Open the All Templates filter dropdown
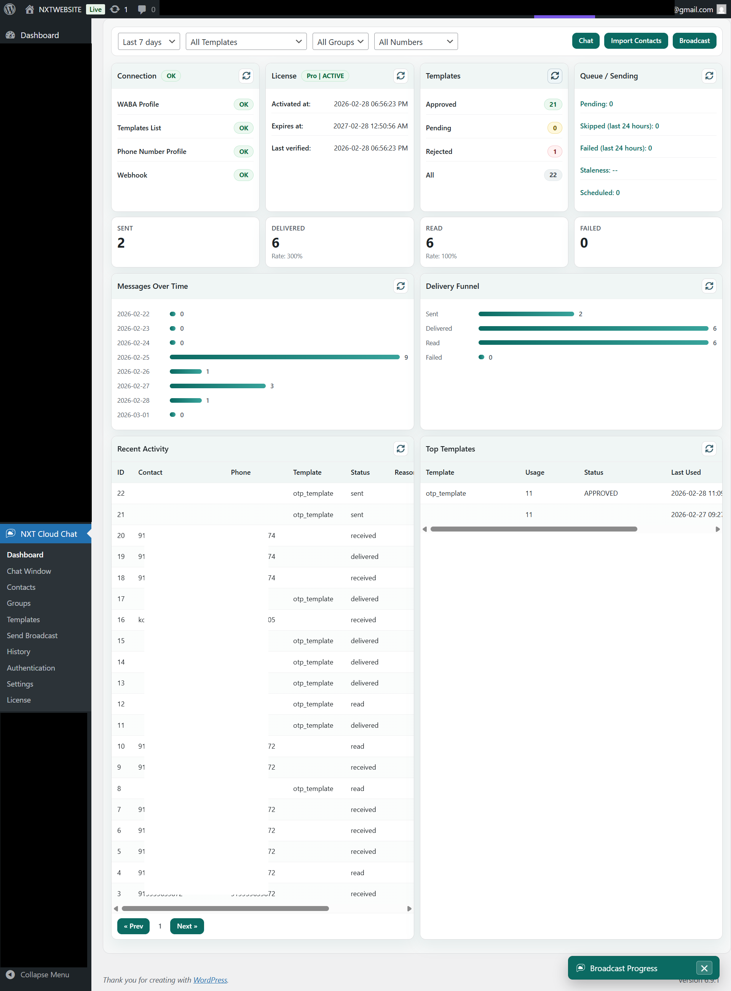The width and height of the screenshot is (731, 991). click(246, 41)
